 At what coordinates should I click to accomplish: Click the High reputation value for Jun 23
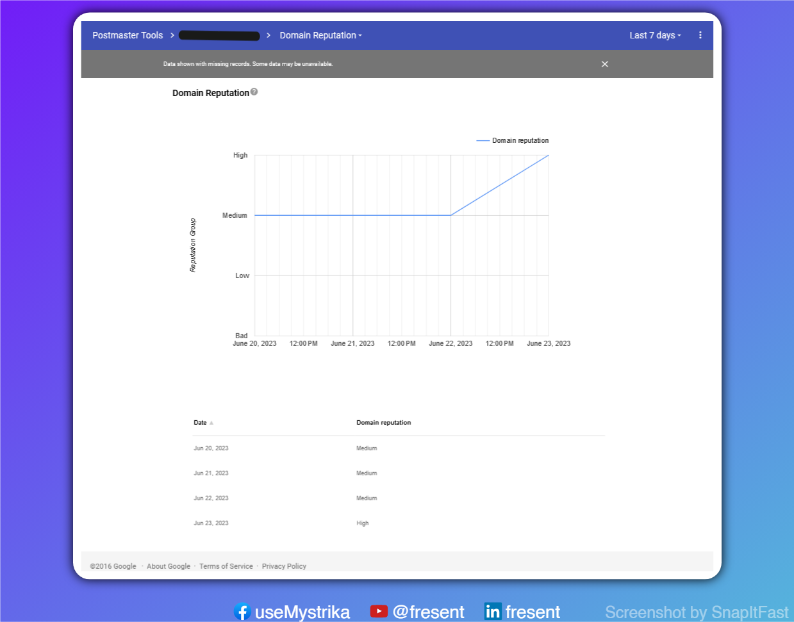coord(363,523)
